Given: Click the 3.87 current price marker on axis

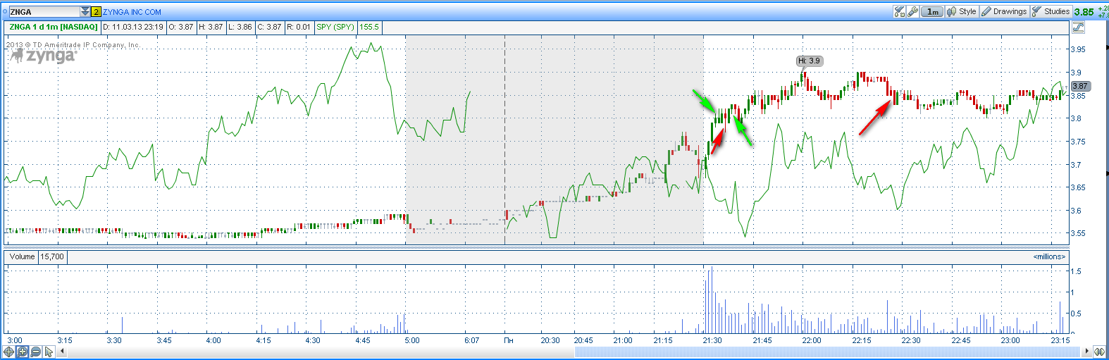Looking at the screenshot, I should pos(1080,86).
